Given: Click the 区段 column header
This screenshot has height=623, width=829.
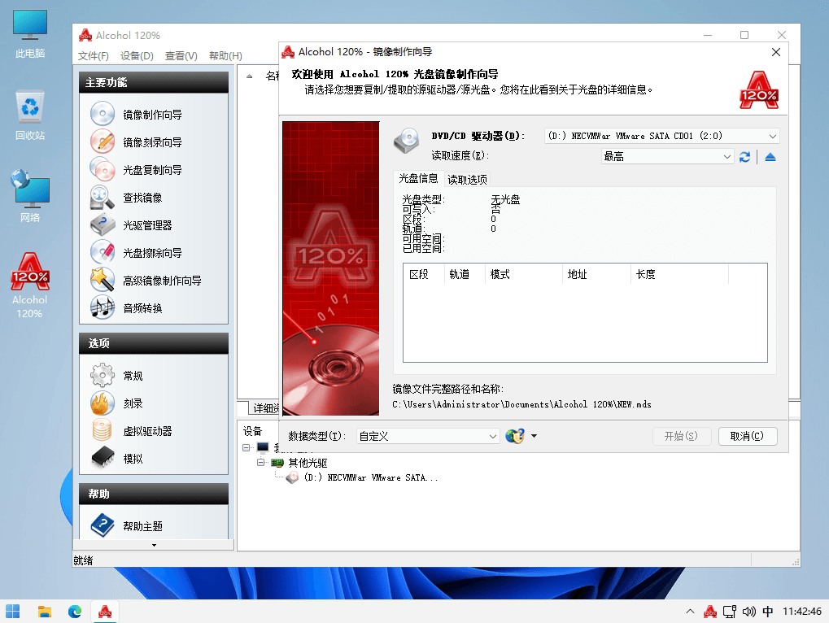Looking at the screenshot, I should [424, 274].
